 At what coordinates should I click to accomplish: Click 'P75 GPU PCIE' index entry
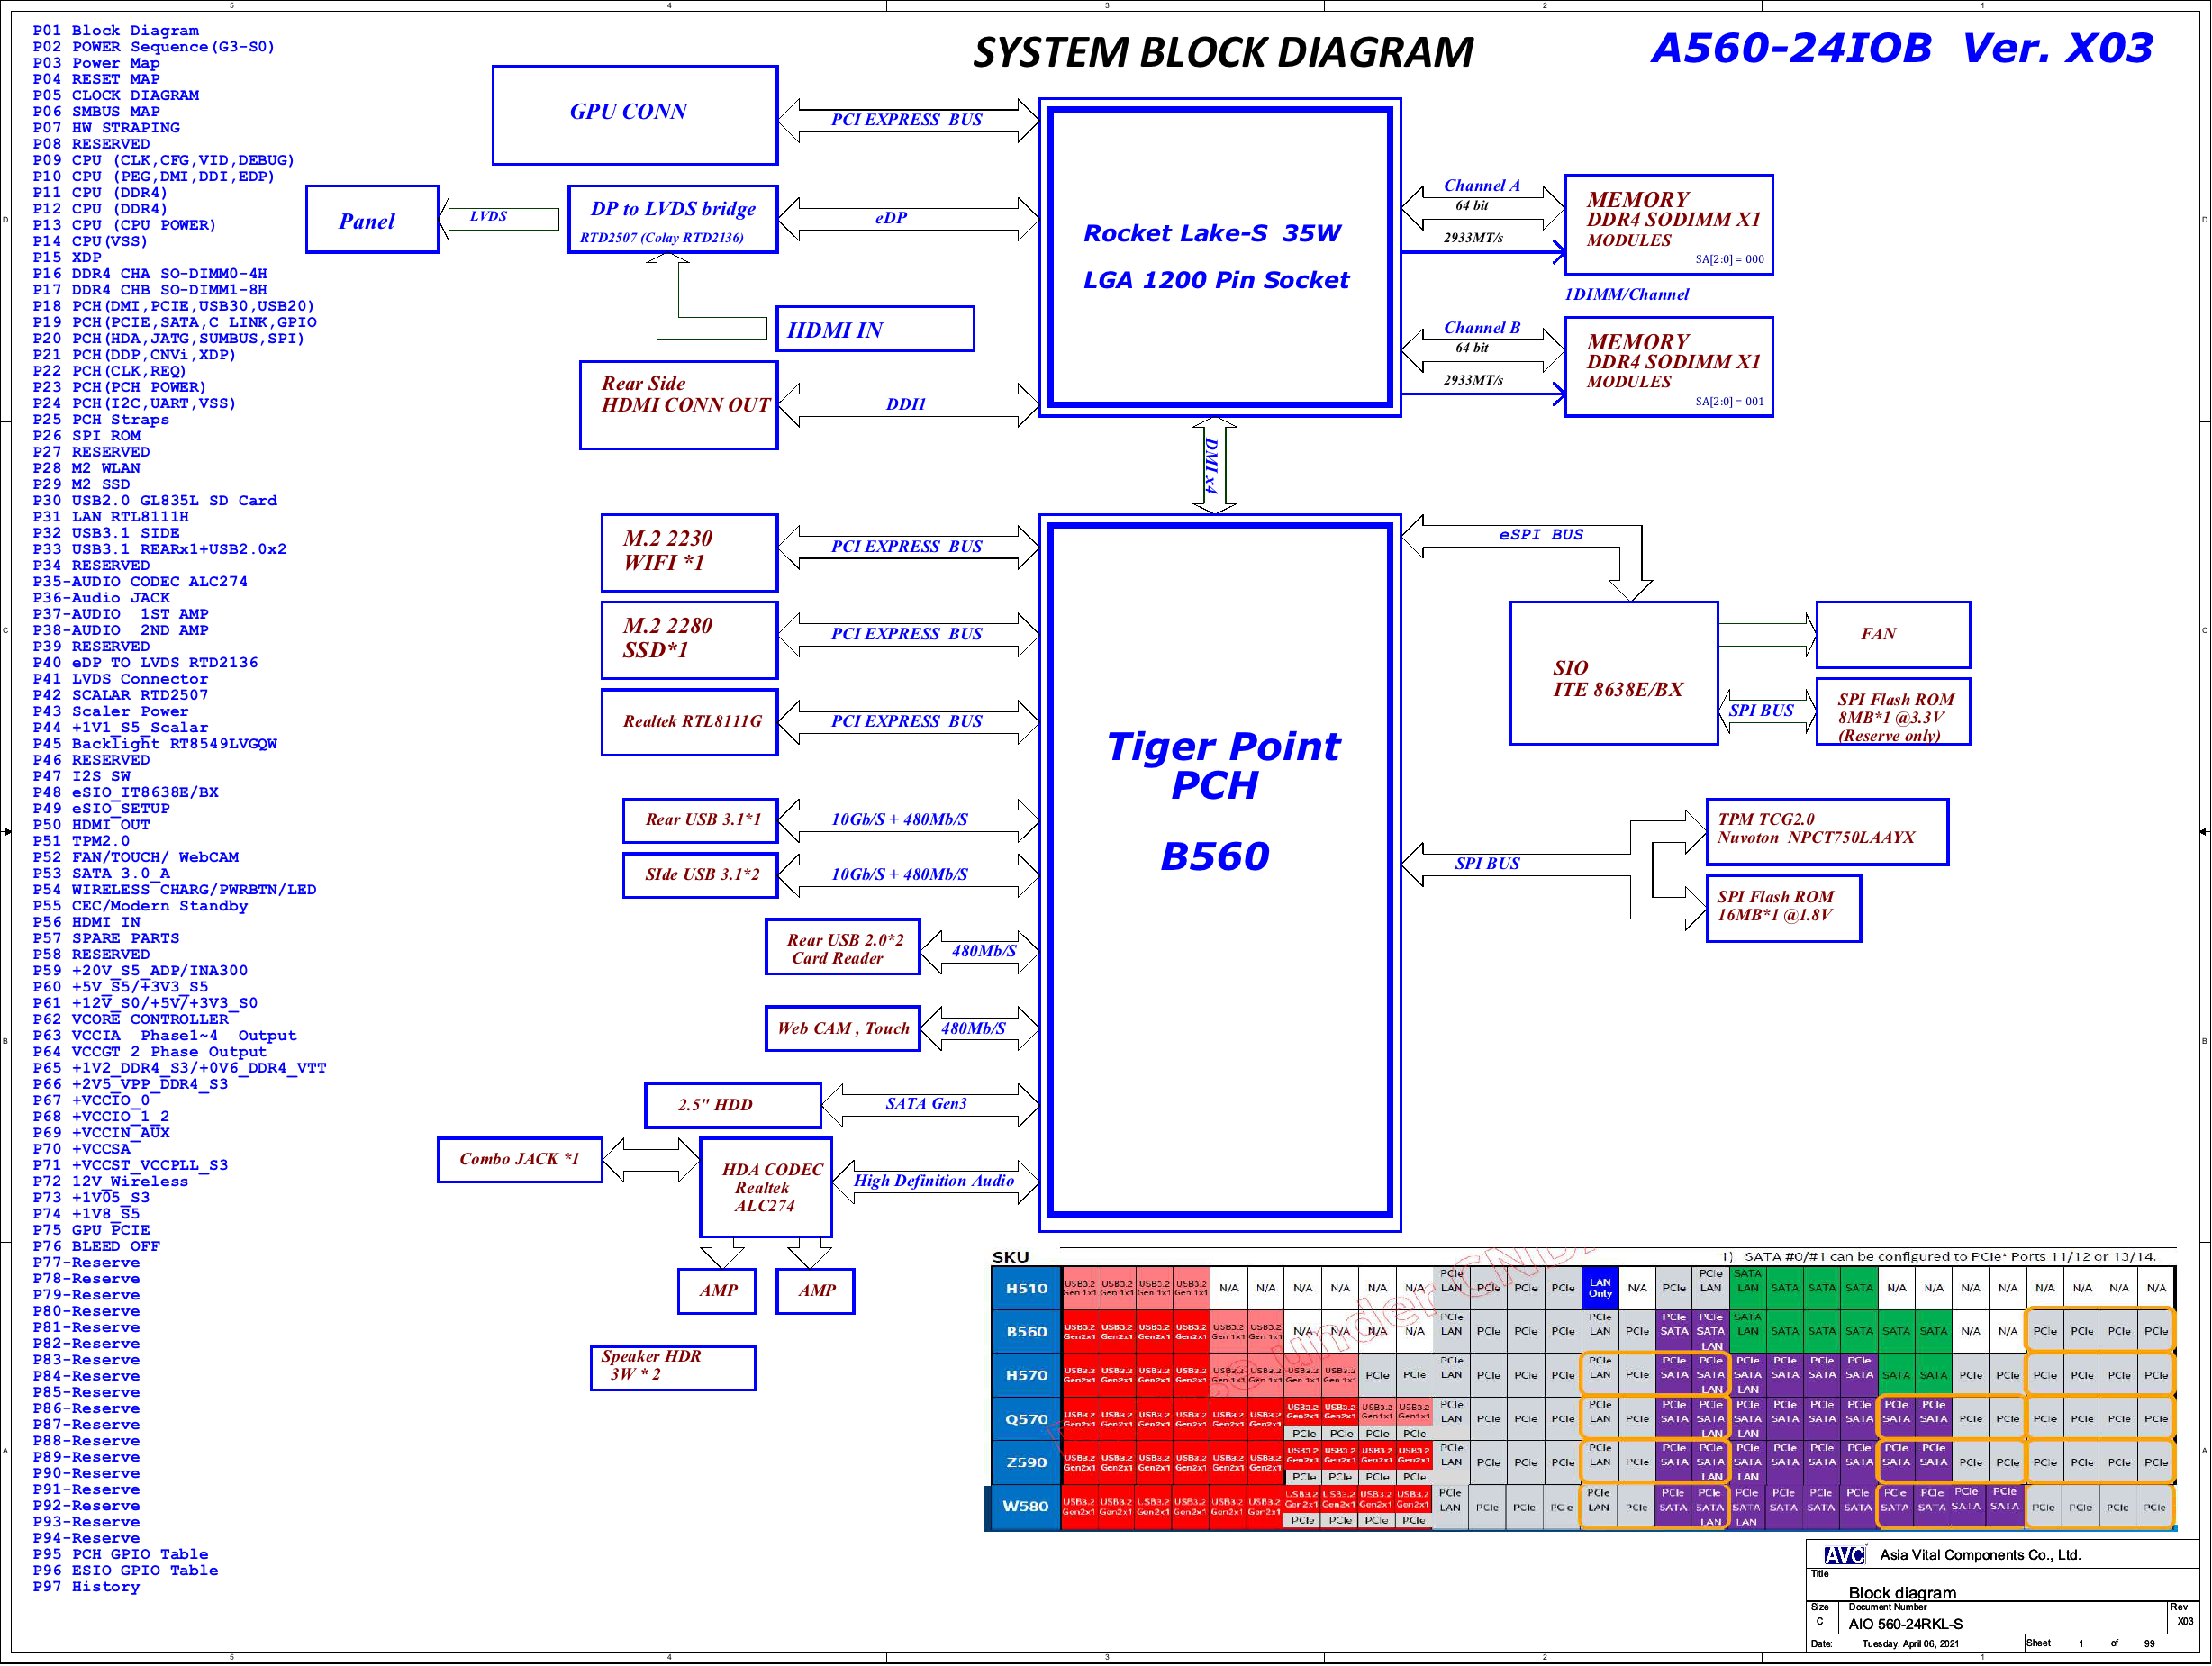92,1231
